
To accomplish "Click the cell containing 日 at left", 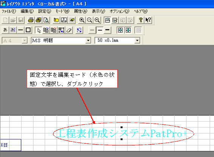I will [x=11, y=145].
